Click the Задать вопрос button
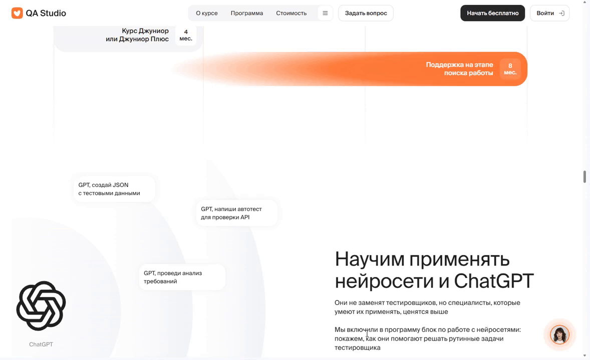Screen dimensions: 590x360 pos(366,13)
